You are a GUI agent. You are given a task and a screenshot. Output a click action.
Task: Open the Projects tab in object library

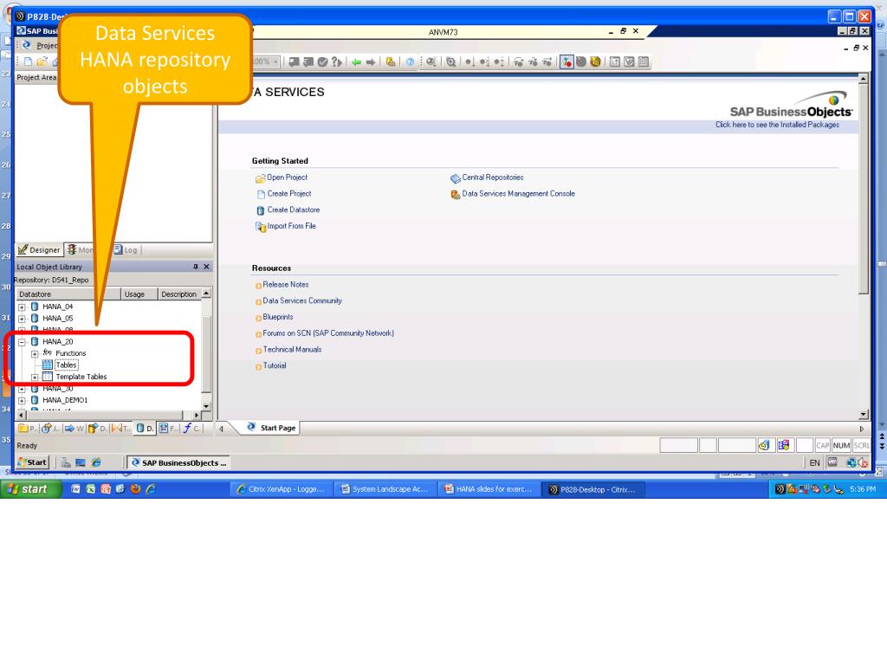tap(28, 429)
